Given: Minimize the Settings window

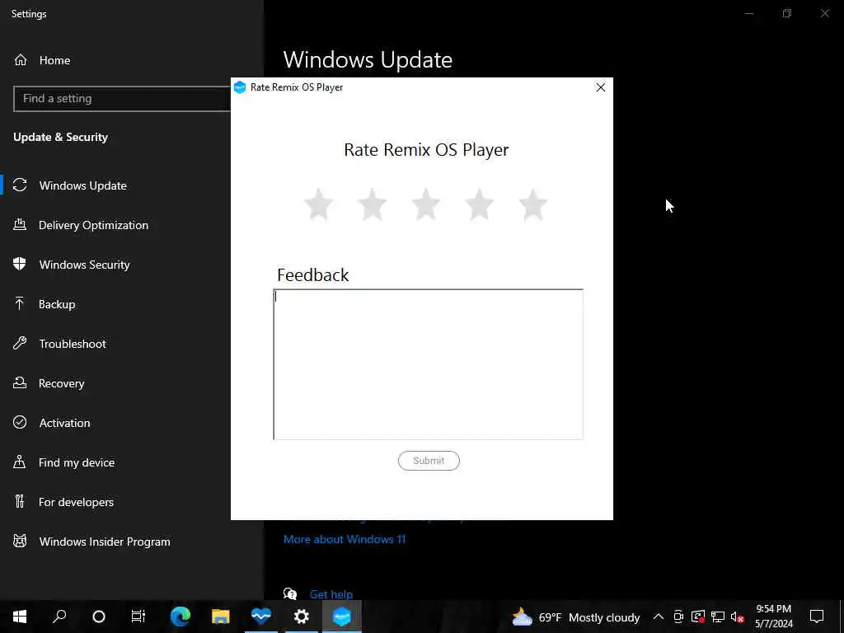Looking at the screenshot, I should click(749, 13).
